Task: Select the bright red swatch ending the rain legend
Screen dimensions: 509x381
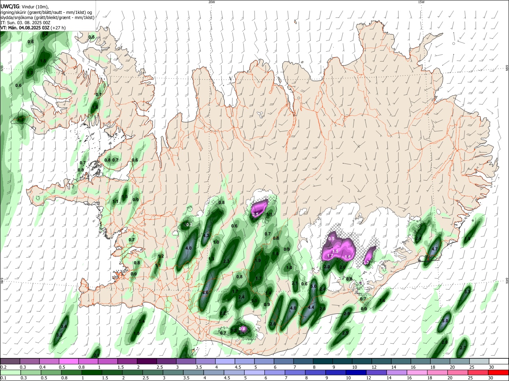Action: tap(499, 372)
